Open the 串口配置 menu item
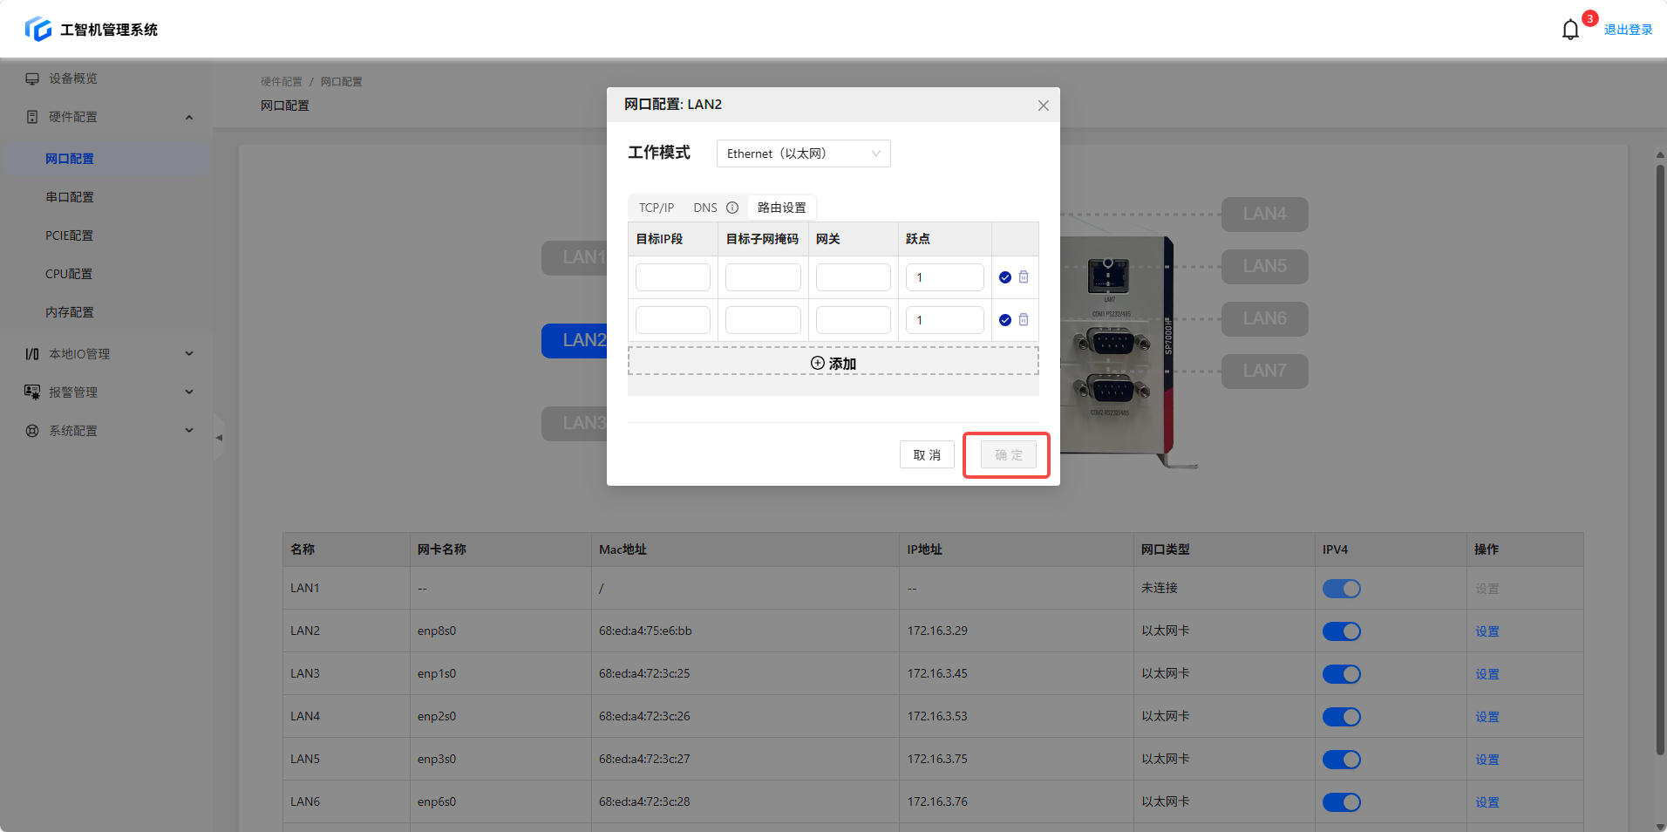The image size is (1667, 832). pos(70,197)
